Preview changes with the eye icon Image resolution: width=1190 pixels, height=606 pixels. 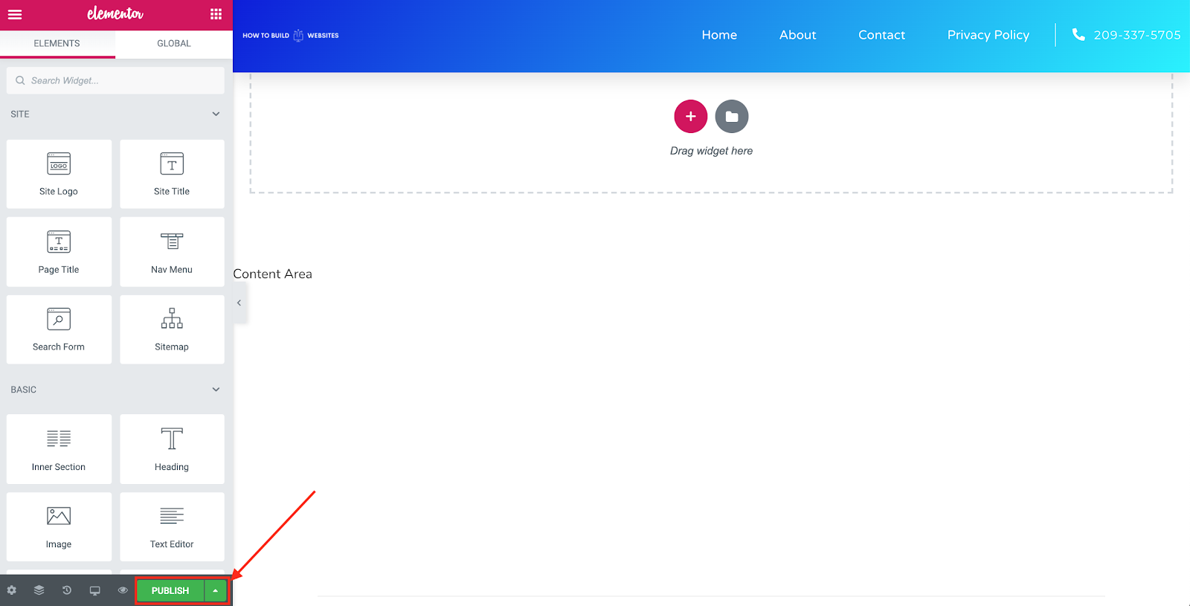click(123, 590)
